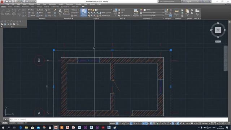Activate the Rotate command
This screenshot has width=231, height=130.
[x=40, y=10]
